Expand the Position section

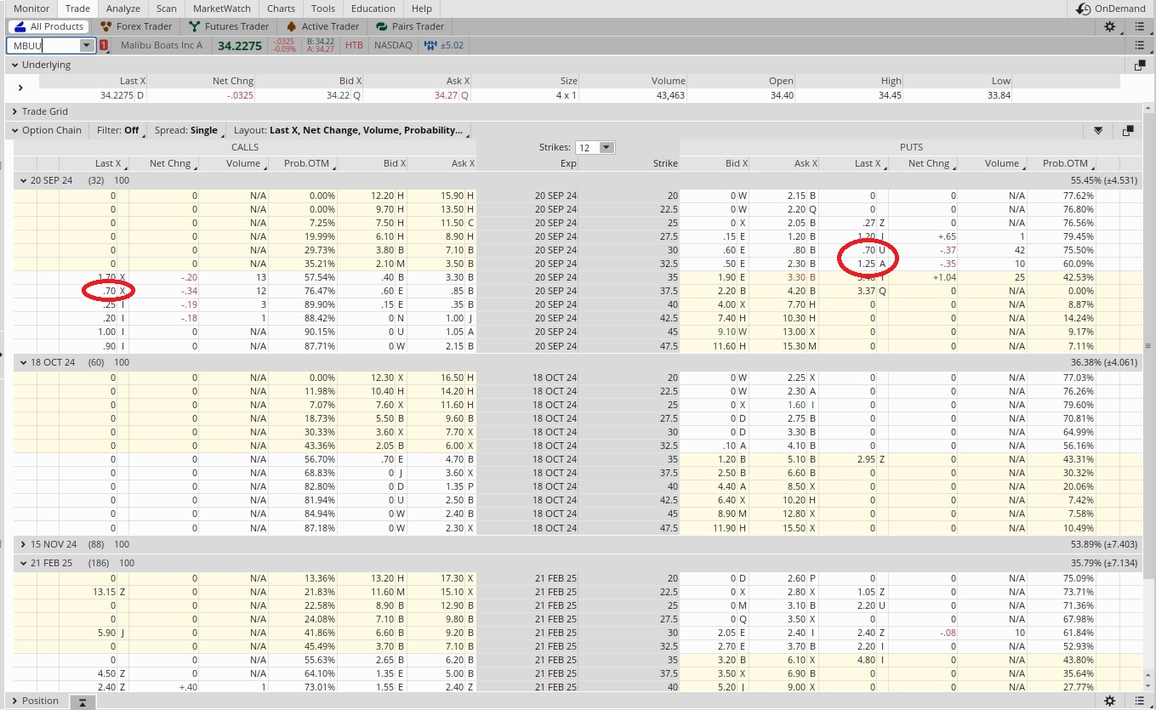[x=14, y=701]
